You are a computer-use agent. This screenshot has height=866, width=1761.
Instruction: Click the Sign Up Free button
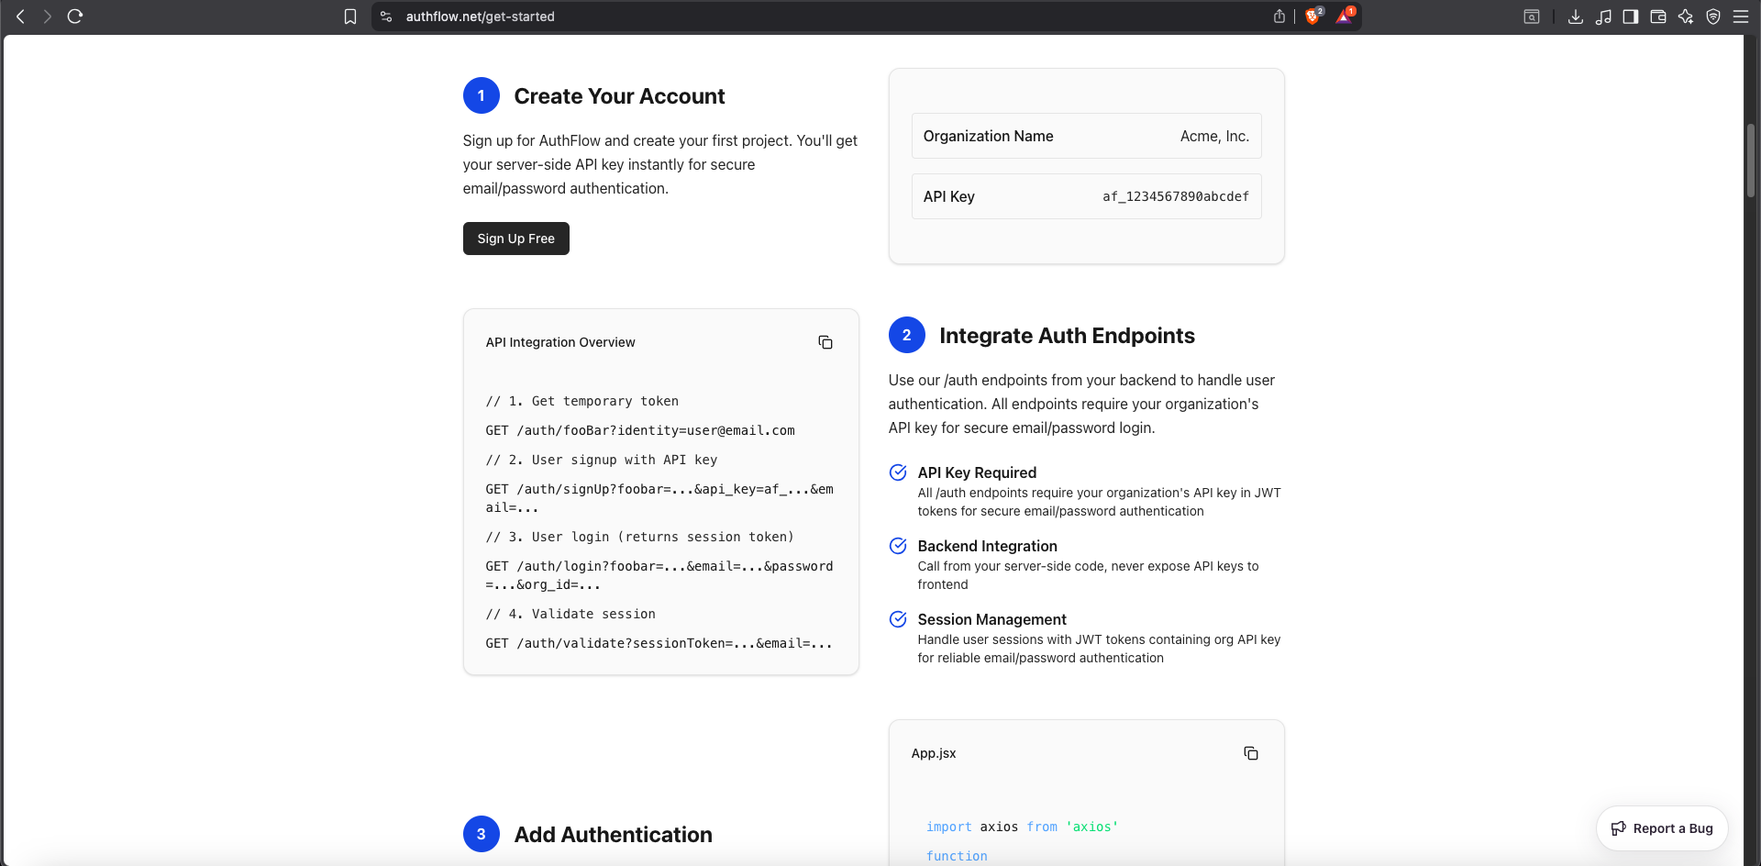(515, 238)
